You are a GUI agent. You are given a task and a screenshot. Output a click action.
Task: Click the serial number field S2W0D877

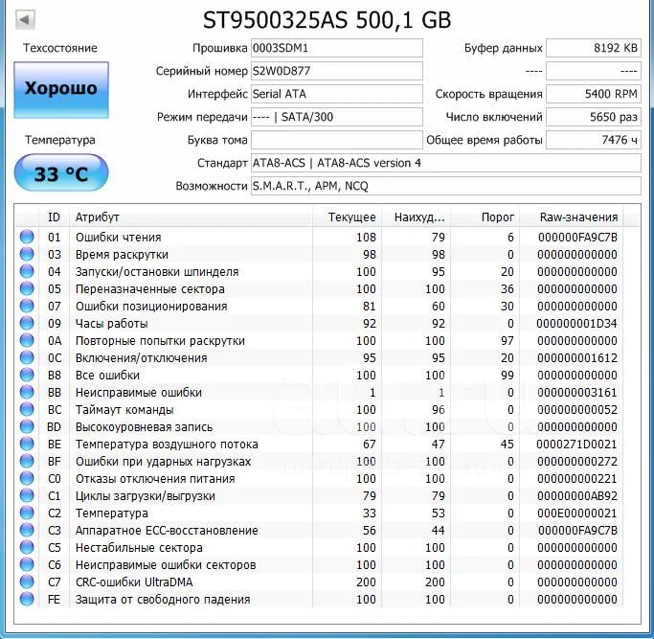click(x=337, y=71)
